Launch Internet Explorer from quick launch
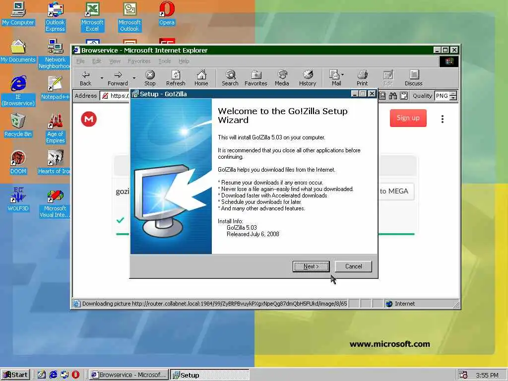 [53, 375]
